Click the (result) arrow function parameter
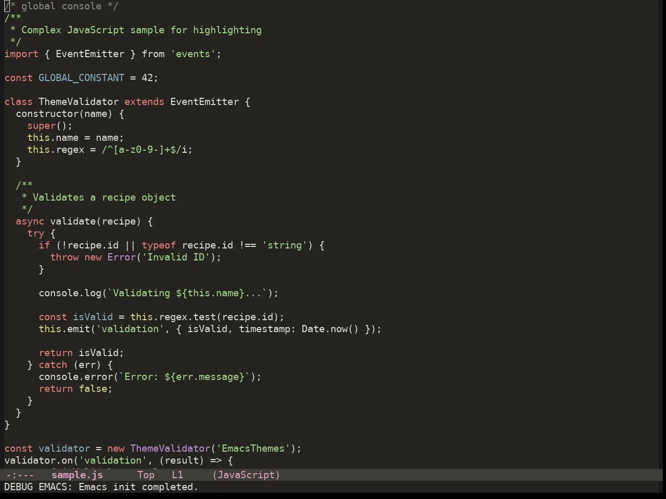This screenshot has width=666, height=499. [182, 461]
